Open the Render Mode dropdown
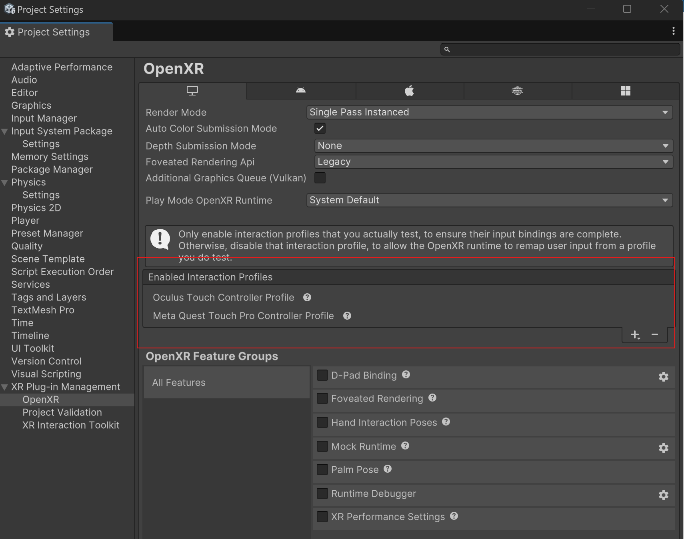This screenshot has width=684, height=539. click(x=489, y=112)
